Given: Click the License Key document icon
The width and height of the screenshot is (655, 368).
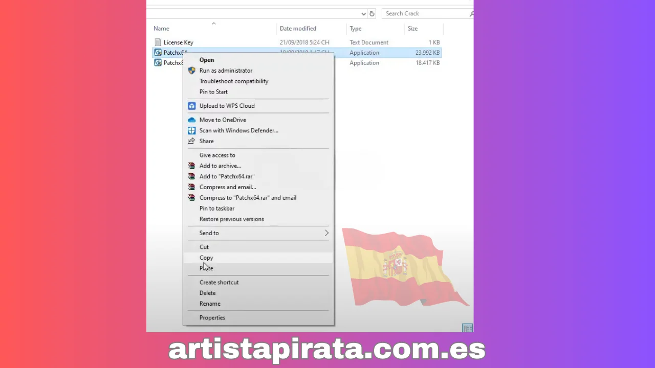Looking at the screenshot, I should (158, 42).
